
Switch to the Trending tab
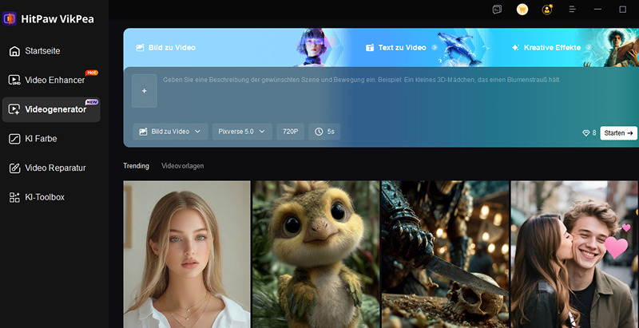tap(136, 166)
